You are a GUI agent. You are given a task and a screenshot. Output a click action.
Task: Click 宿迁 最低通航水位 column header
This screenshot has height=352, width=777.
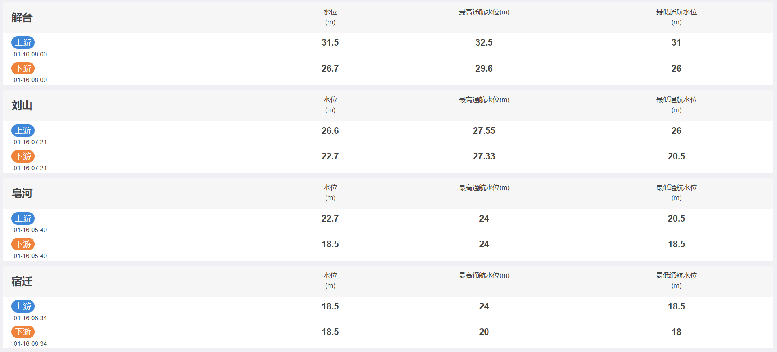coord(676,280)
